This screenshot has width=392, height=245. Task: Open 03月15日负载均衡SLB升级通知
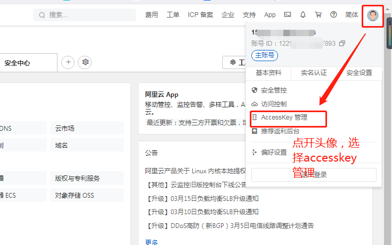pos(202,199)
